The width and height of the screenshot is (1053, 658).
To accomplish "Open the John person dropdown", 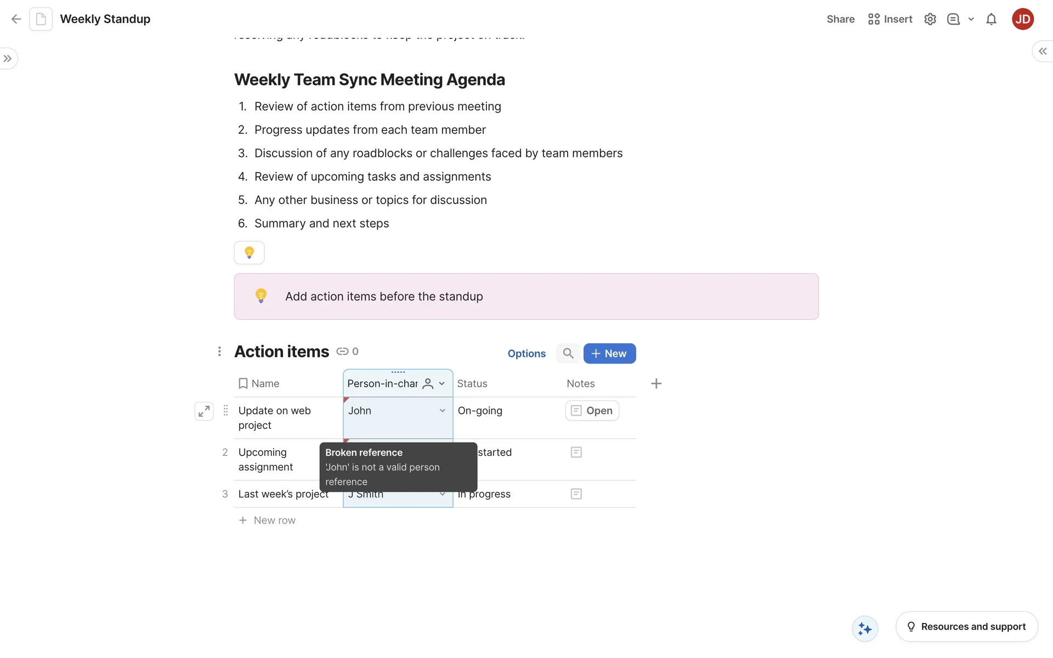I will [442, 411].
